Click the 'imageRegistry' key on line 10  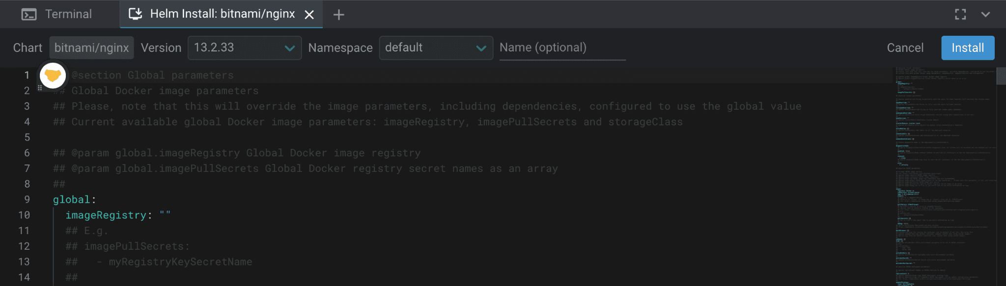pos(106,215)
